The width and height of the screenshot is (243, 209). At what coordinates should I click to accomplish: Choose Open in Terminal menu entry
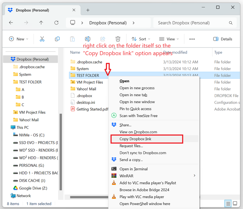133,169
